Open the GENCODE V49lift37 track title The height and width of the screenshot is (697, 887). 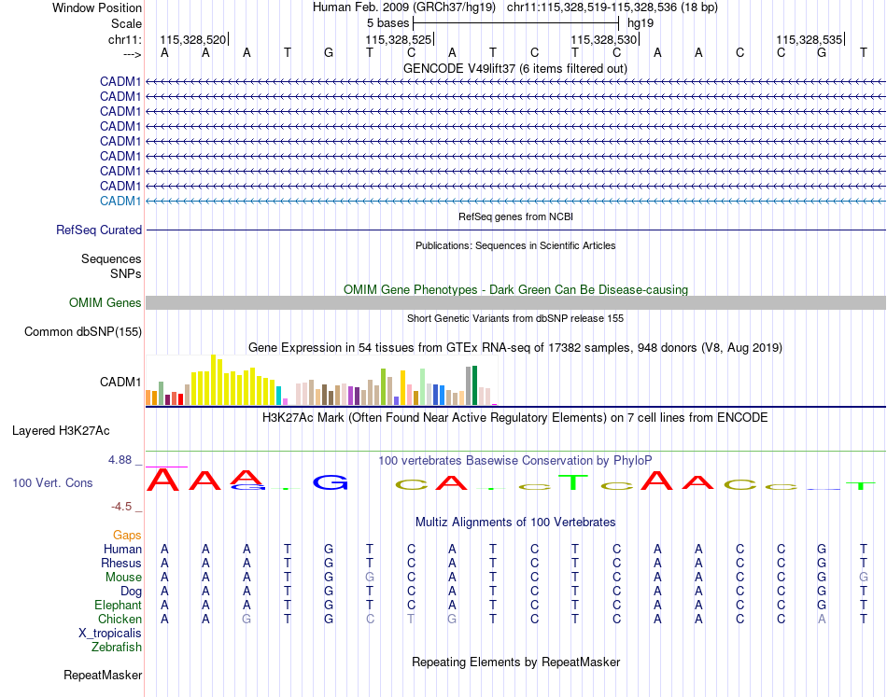point(515,68)
